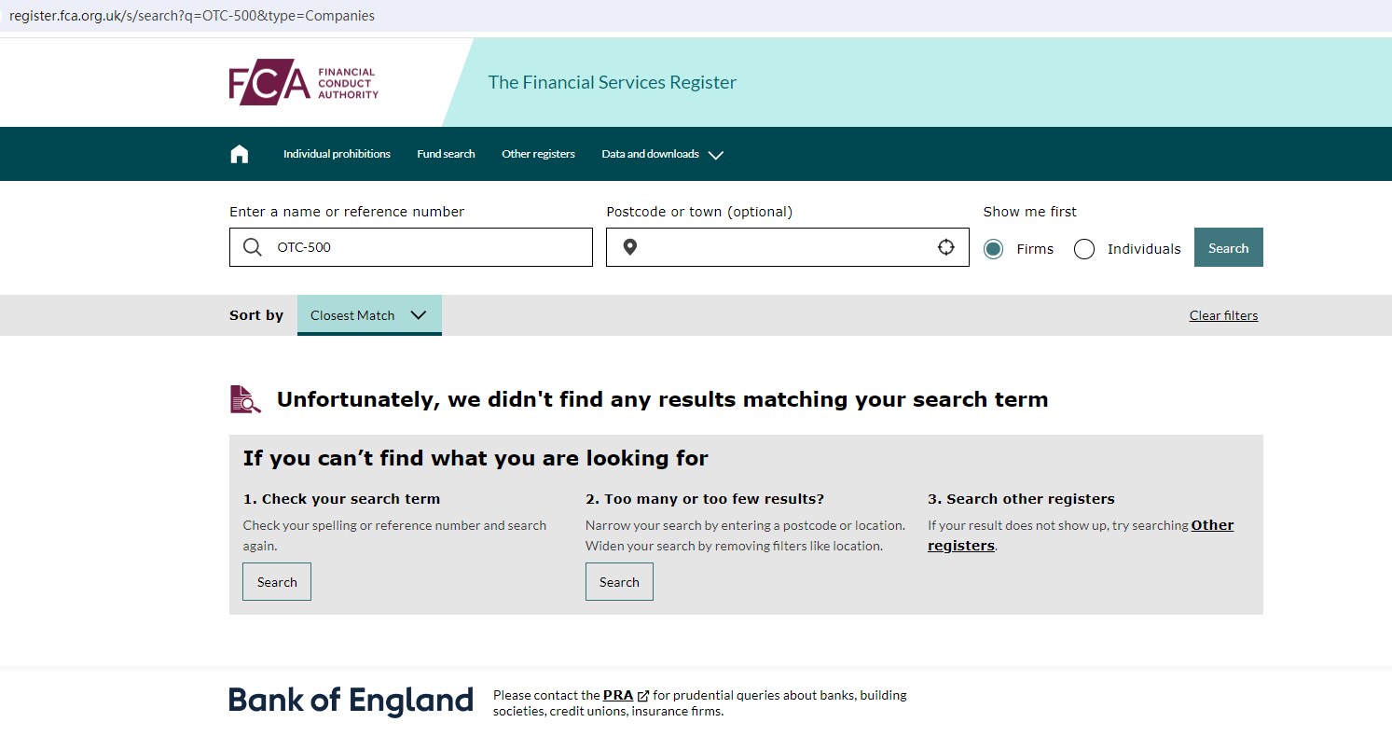Image resolution: width=1392 pixels, height=736 pixels.
Task: Use current location crosshair icon
Action: click(945, 247)
